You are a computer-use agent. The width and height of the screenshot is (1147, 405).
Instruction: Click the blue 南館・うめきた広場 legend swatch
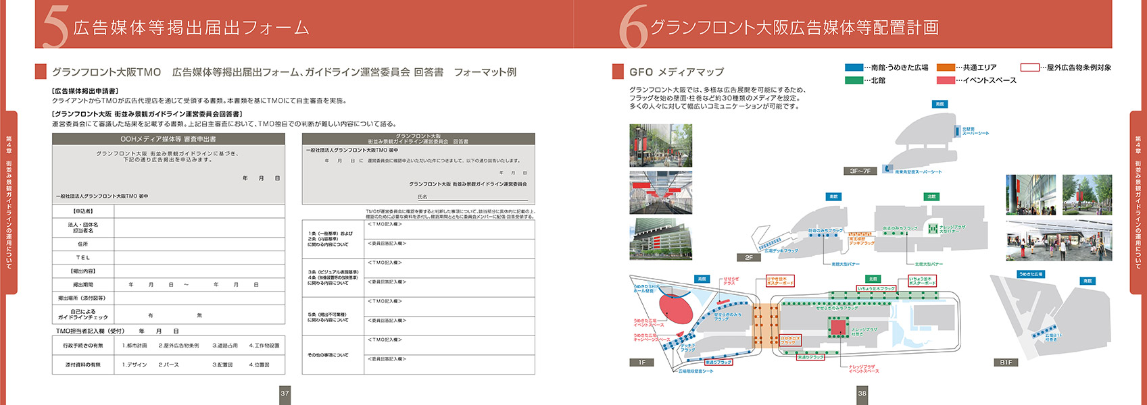(x=854, y=67)
